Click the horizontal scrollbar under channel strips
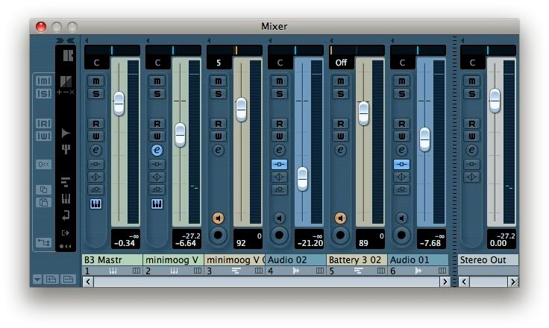The height and width of the screenshot is (328, 549). (266, 282)
